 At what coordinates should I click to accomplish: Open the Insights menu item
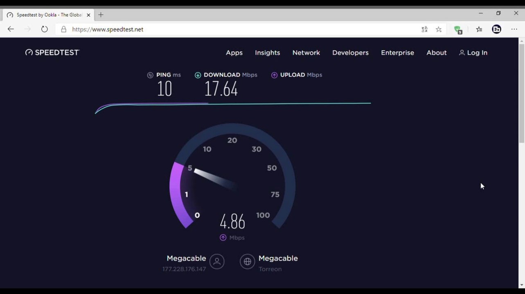(268, 53)
